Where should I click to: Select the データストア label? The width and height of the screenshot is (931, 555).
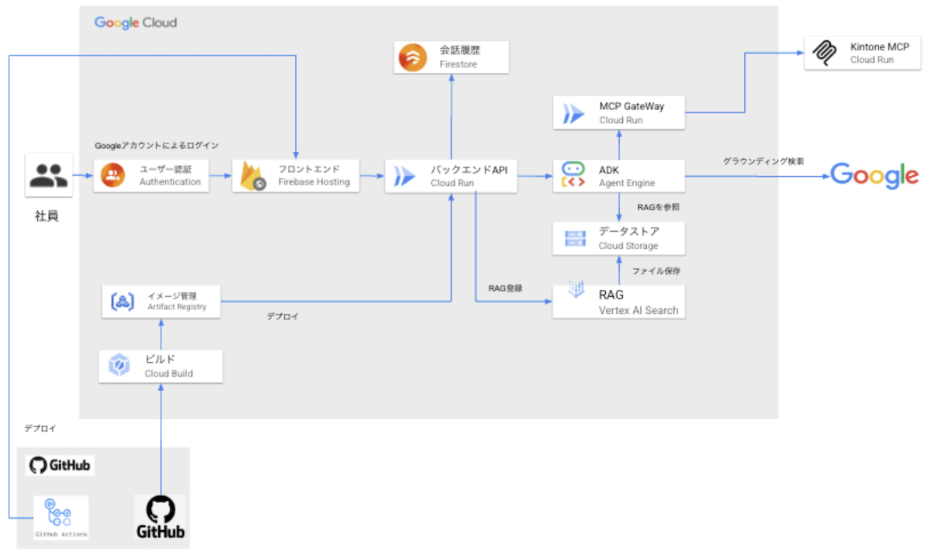[629, 232]
